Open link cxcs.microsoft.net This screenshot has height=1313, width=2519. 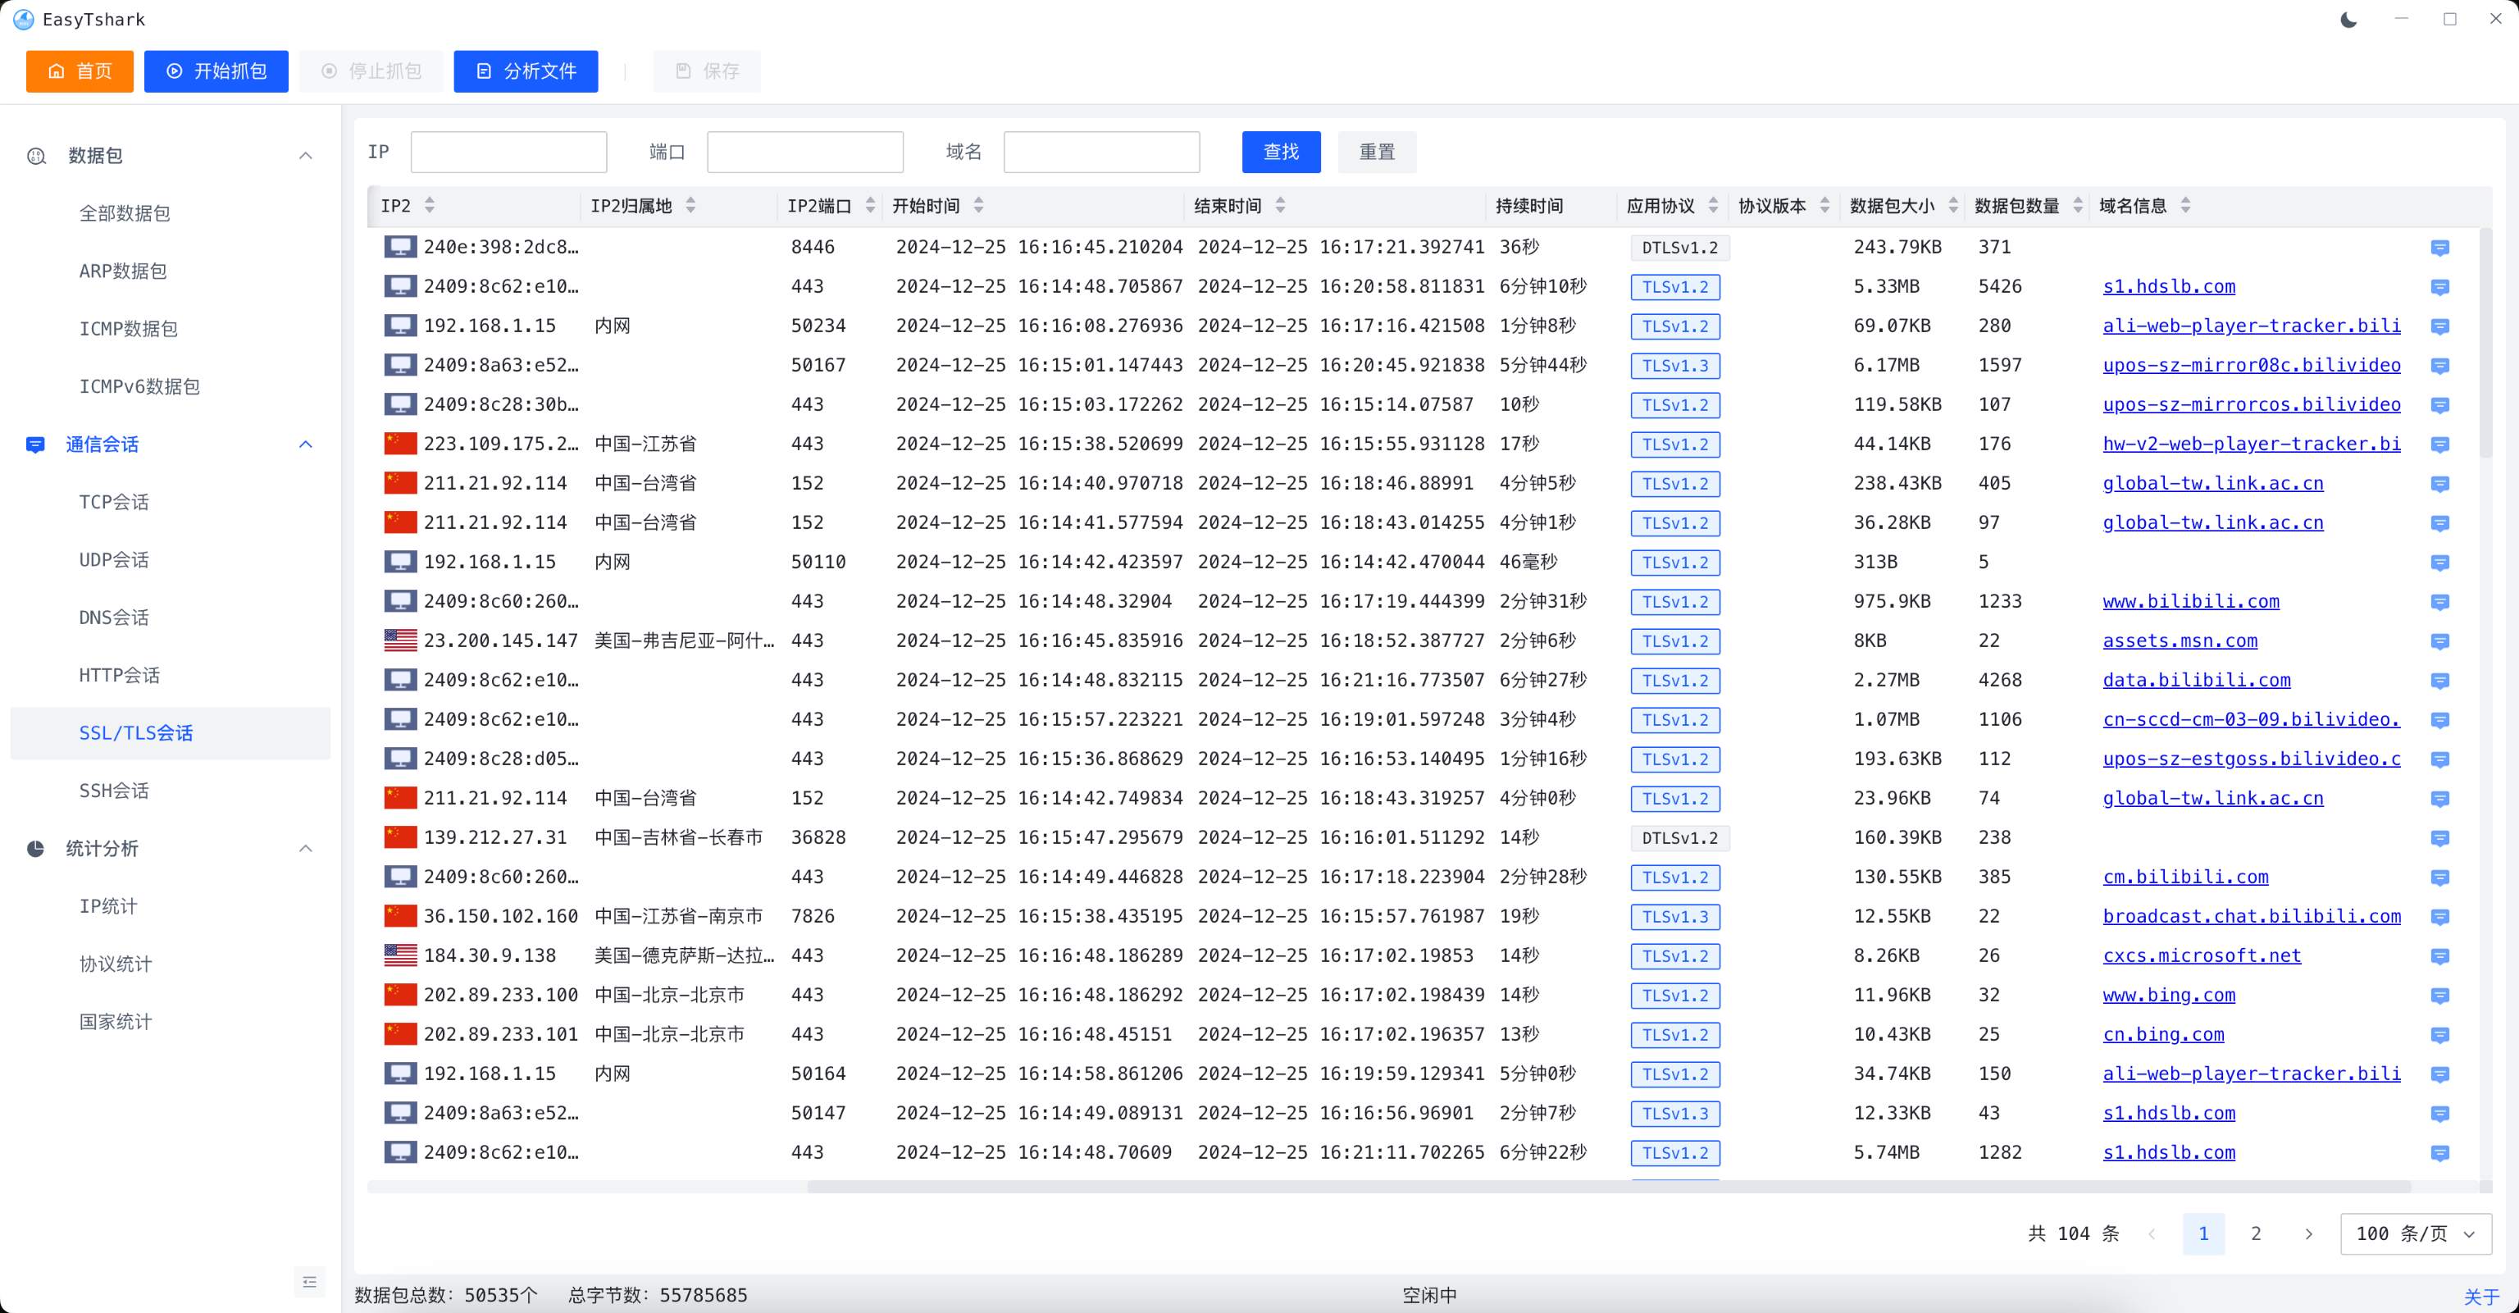coord(2201,955)
